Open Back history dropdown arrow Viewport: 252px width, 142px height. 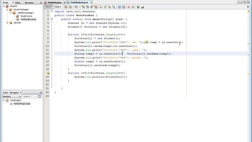pos(73,7)
